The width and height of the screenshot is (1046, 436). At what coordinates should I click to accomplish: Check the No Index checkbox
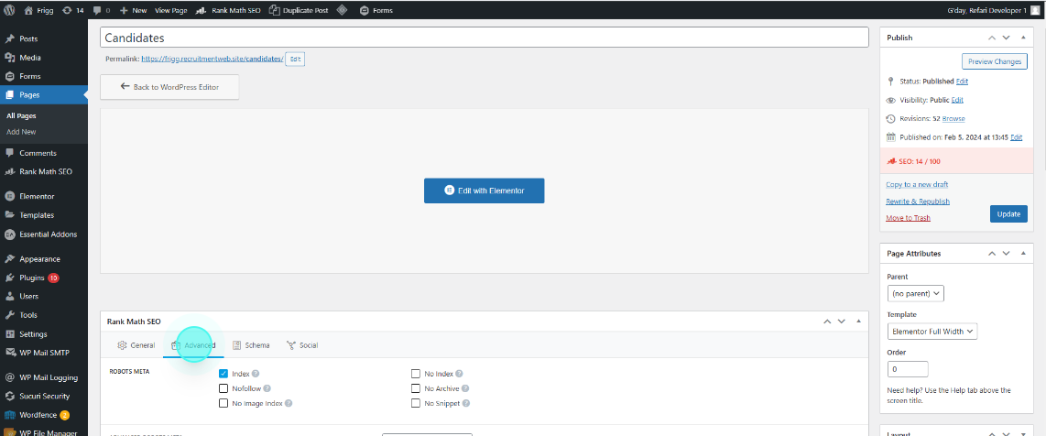pos(416,374)
